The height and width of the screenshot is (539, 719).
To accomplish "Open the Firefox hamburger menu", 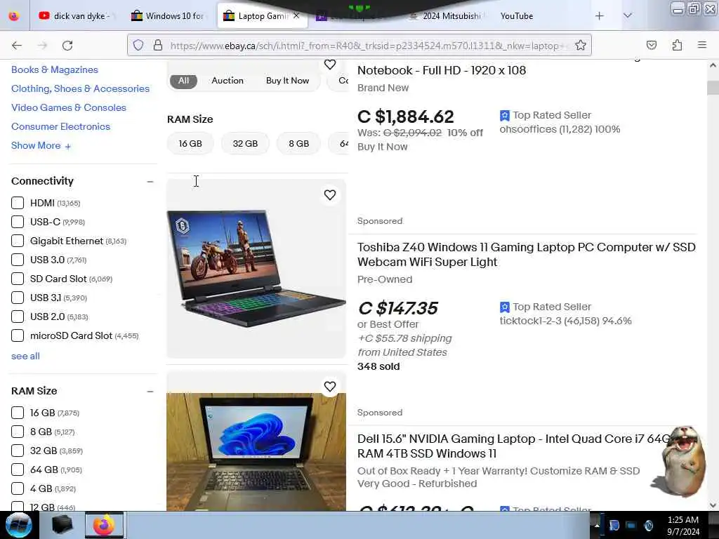I will [x=702, y=45].
